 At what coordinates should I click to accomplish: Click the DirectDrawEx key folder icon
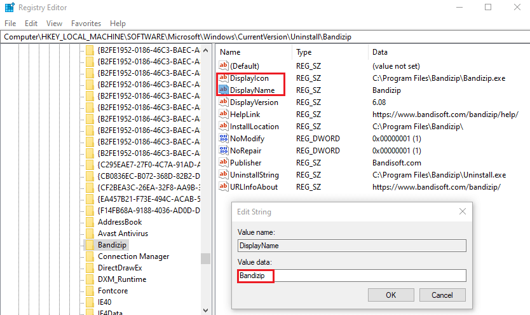[90, 268]
